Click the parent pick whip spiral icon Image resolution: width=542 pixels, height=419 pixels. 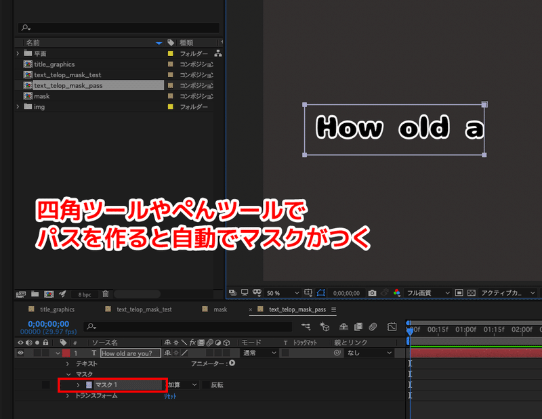(337, 353)
